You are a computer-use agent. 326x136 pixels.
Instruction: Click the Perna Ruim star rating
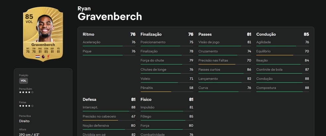click(x=26, y=92)
